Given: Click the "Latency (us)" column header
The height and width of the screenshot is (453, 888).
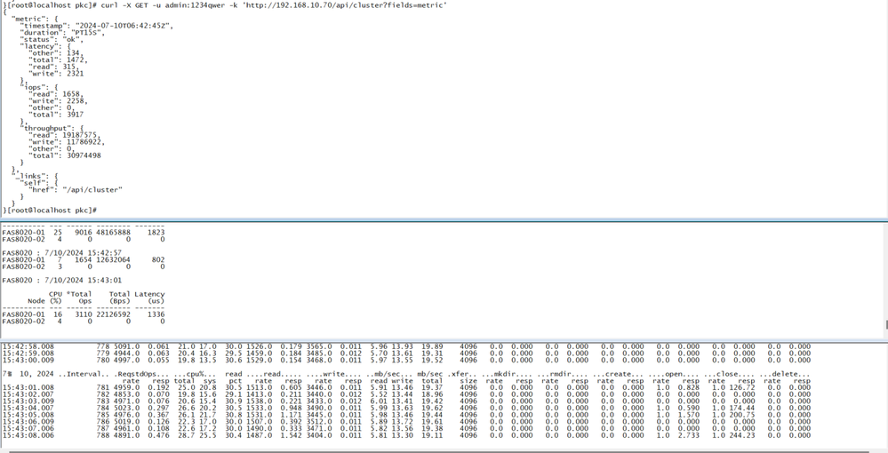Looking at the screenshot, I should click(150, 298).
